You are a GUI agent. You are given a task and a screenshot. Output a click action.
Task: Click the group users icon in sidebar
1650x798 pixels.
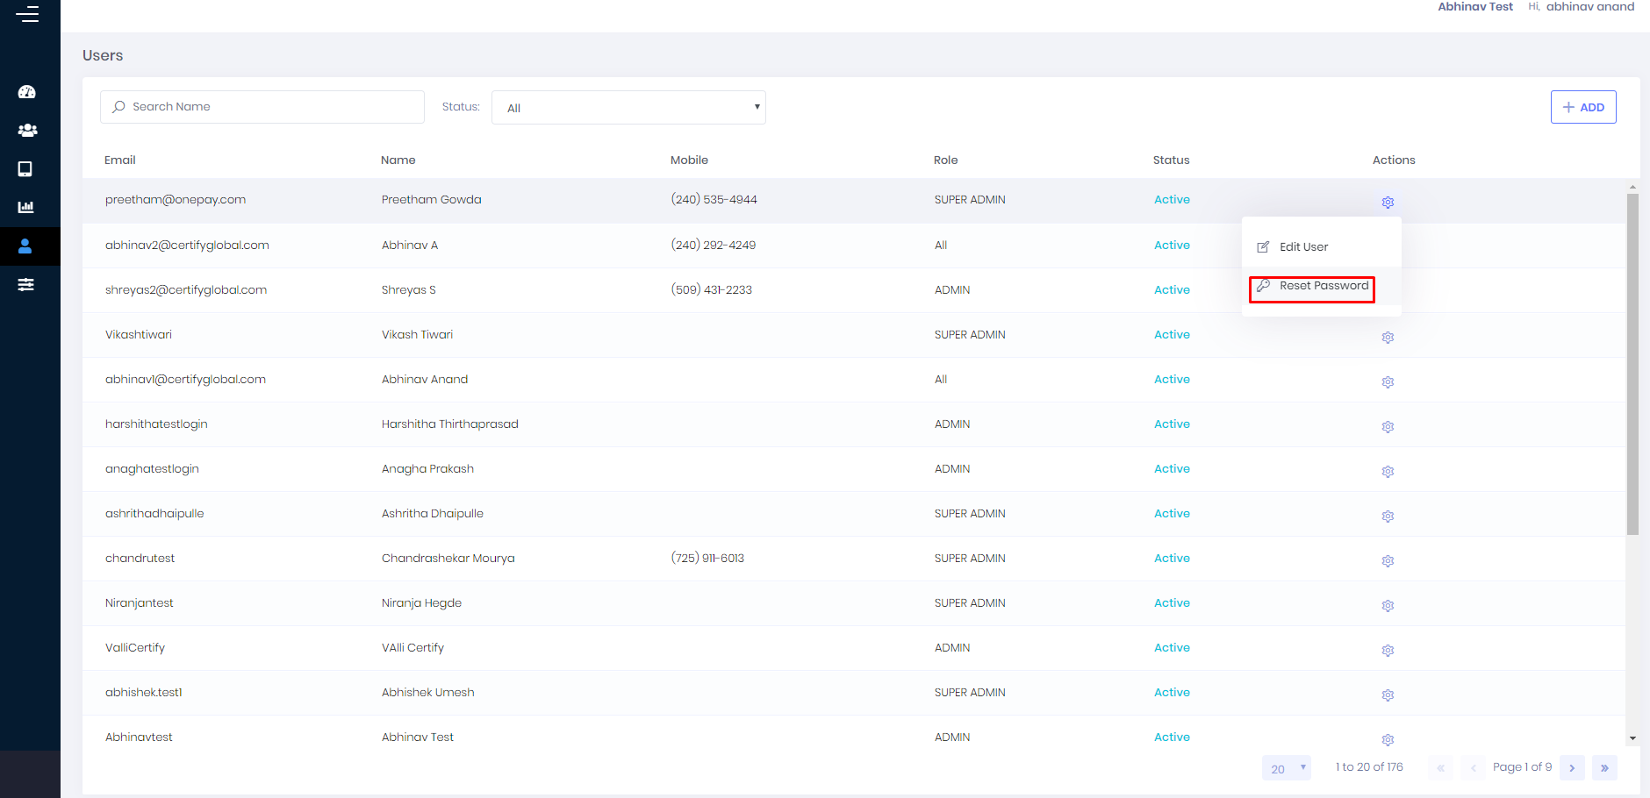tap(27, 131)
